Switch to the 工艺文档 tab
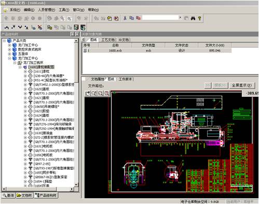The width and height of the screenshot is (259, 204). coord(108,40)
